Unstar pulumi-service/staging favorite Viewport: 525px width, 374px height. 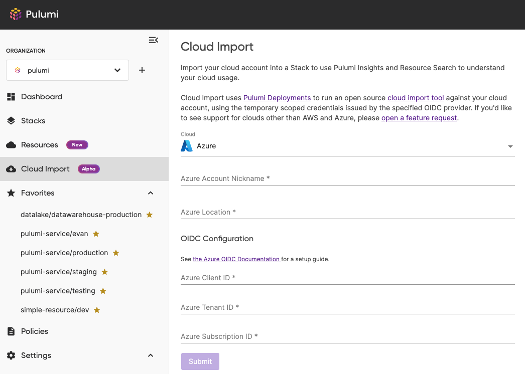(x=105, y=272)
